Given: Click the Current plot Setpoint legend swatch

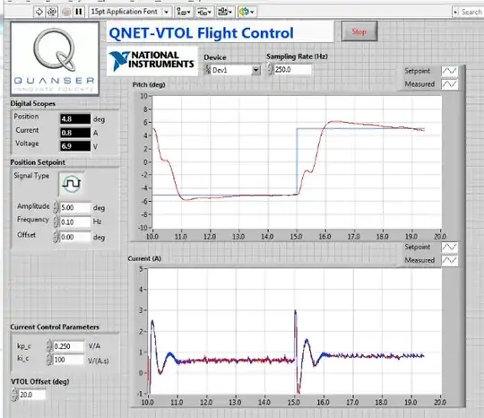Looking at the screenshot, I should click(449, 248).
